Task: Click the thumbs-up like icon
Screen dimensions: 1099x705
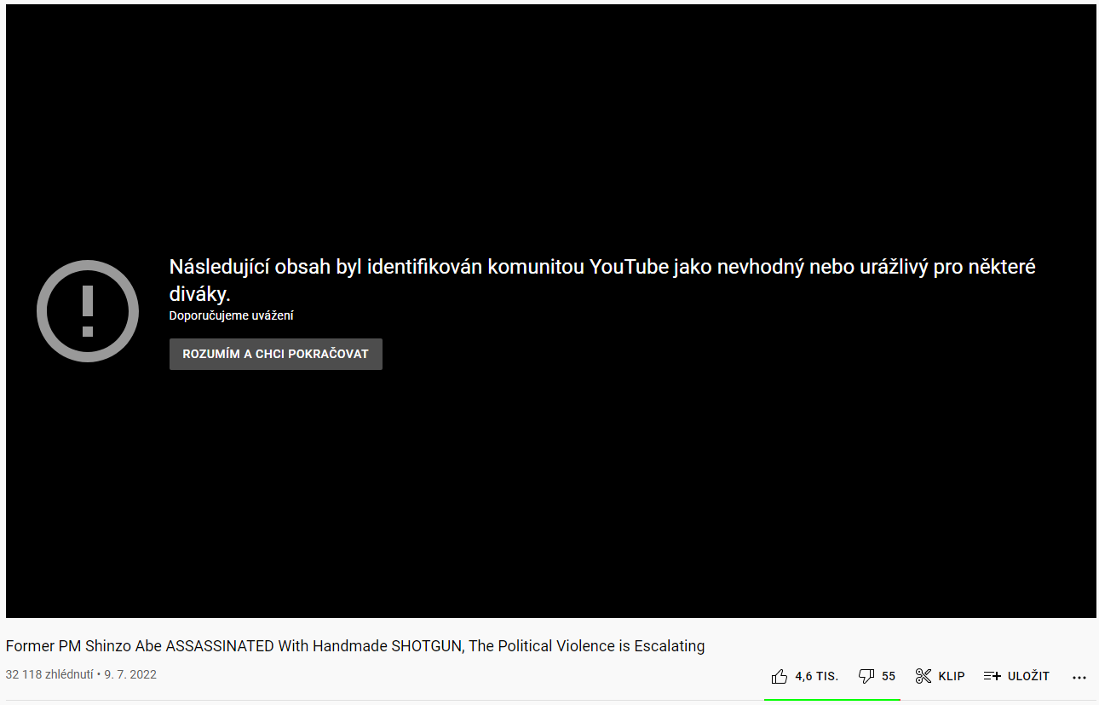Action: pos(779,676)
